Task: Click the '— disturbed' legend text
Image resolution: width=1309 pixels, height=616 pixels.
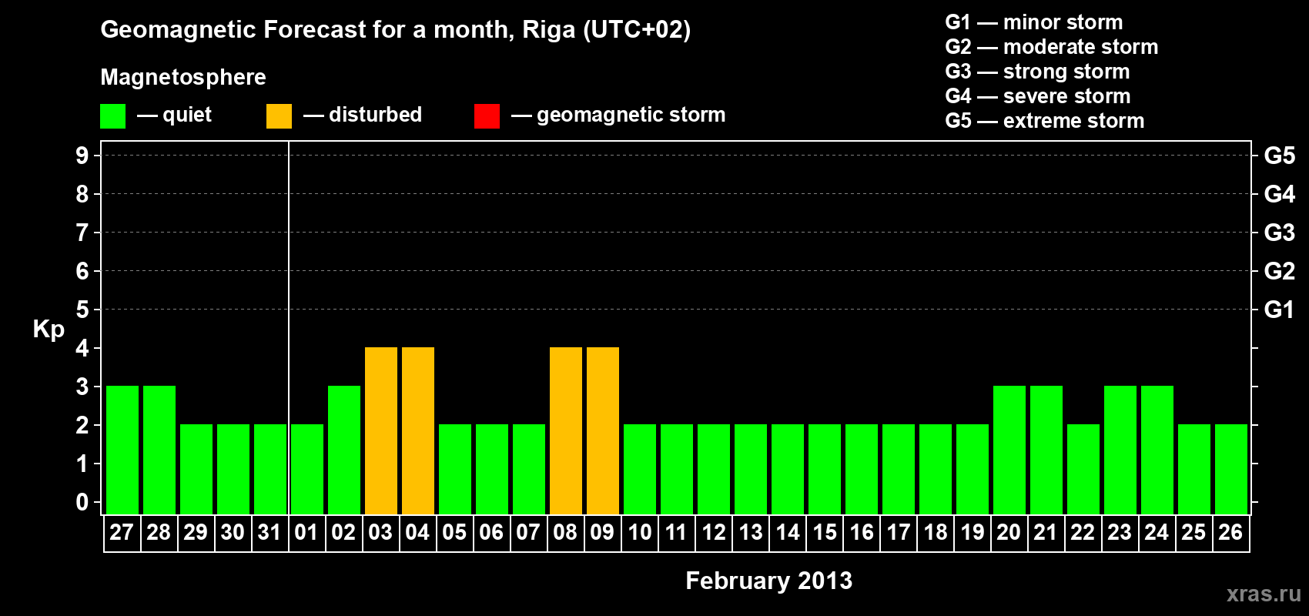Action: (363, 115)
